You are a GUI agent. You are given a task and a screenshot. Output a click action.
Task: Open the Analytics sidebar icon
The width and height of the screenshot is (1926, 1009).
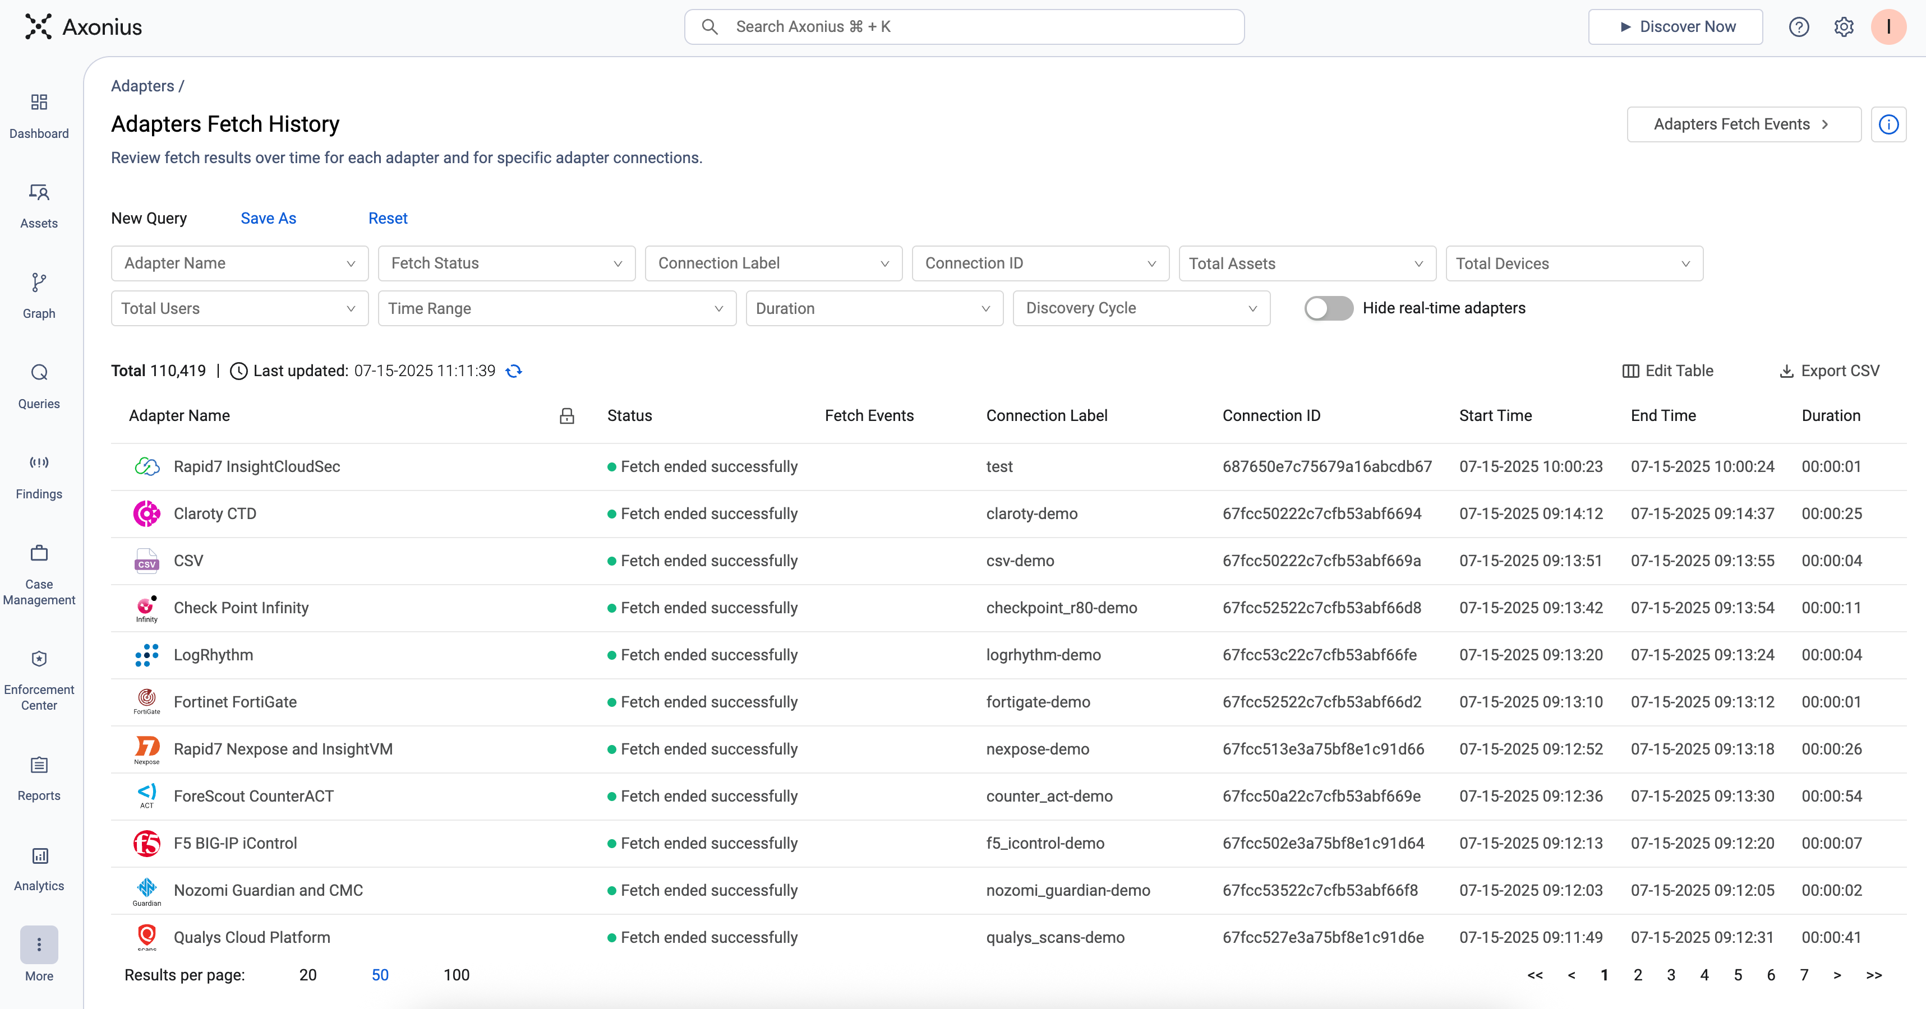coord(39,855)
